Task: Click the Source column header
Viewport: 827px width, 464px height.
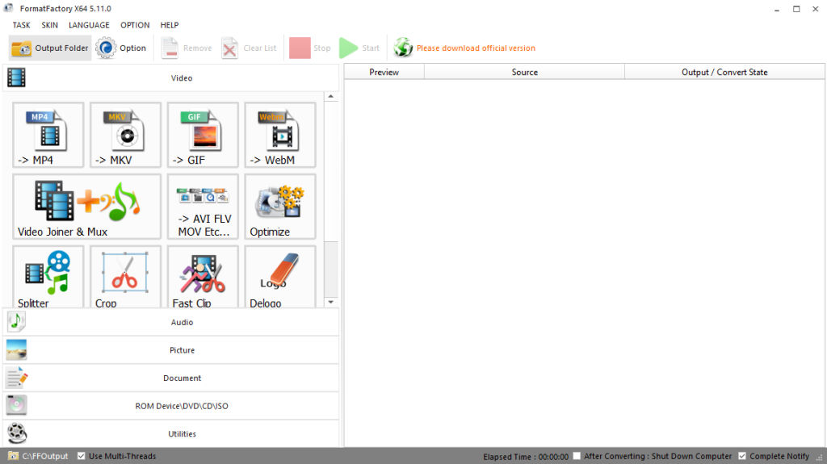Action: (x=524, y=73)
